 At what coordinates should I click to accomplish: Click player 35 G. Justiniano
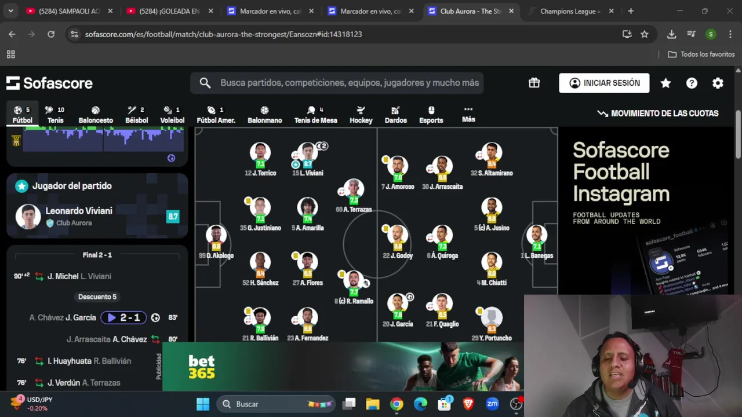(260, 214)
